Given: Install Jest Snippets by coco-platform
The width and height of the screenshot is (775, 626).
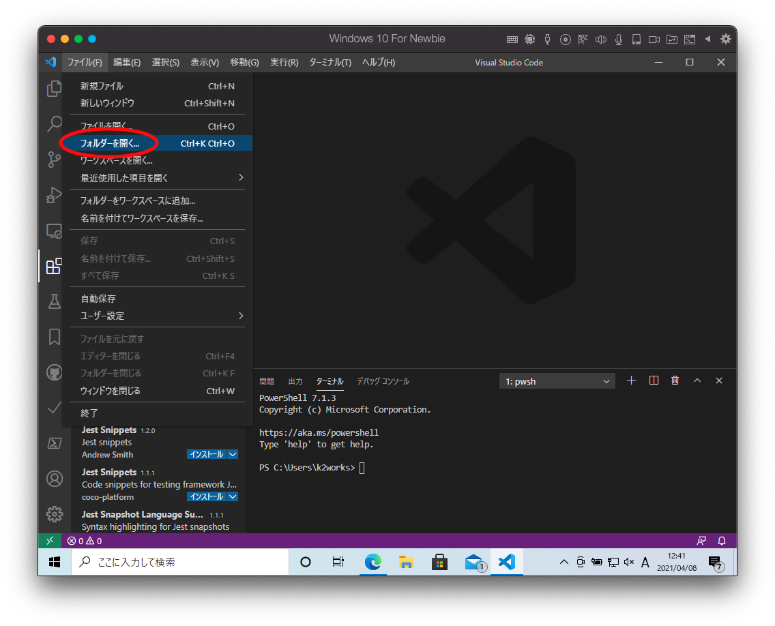Looking at the screenshot, I should pyautogui.click(x=207, y=496).
